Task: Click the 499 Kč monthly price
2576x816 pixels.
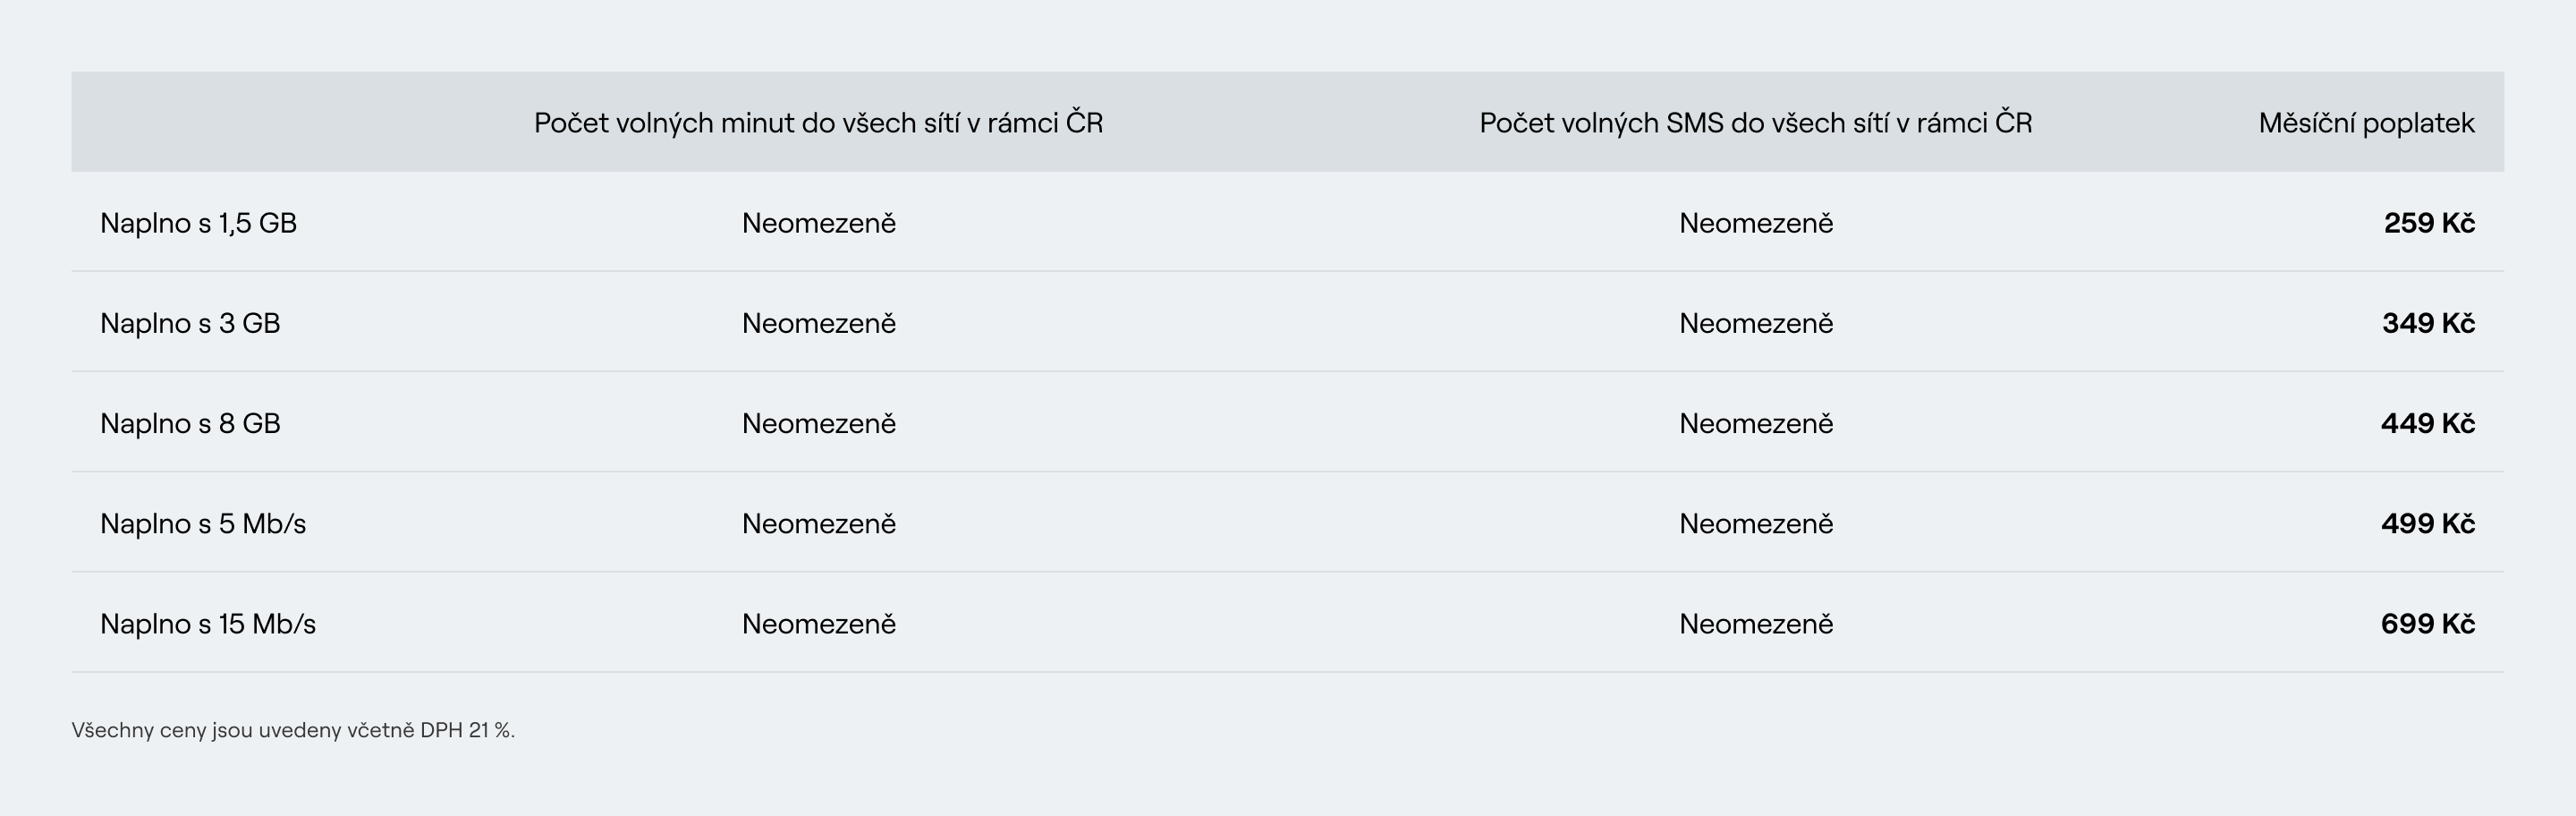Action: 2428,523
